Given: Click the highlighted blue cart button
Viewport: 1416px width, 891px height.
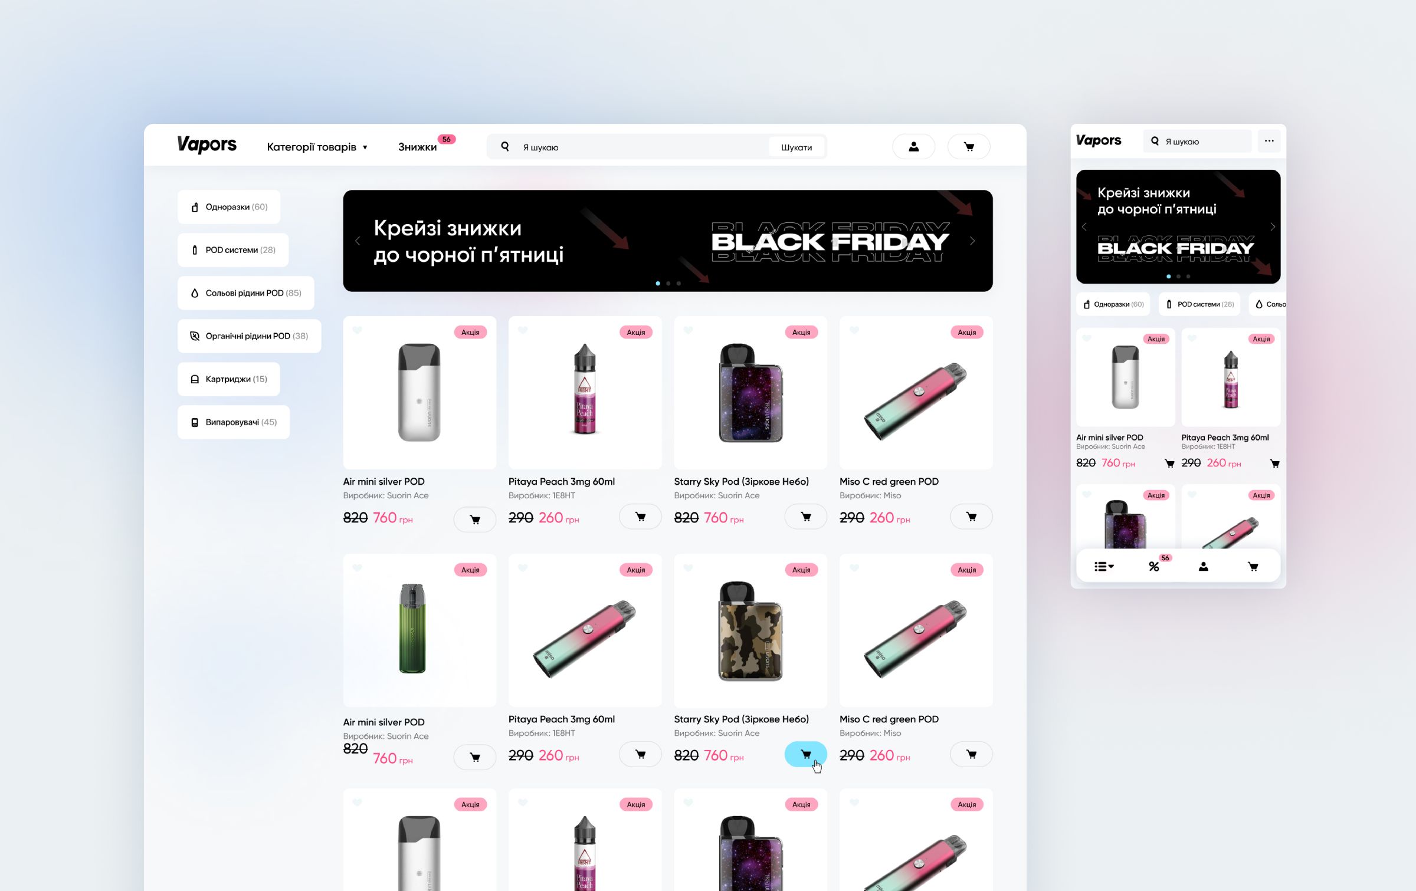Looking at the screenshot, I should (805, 754).
